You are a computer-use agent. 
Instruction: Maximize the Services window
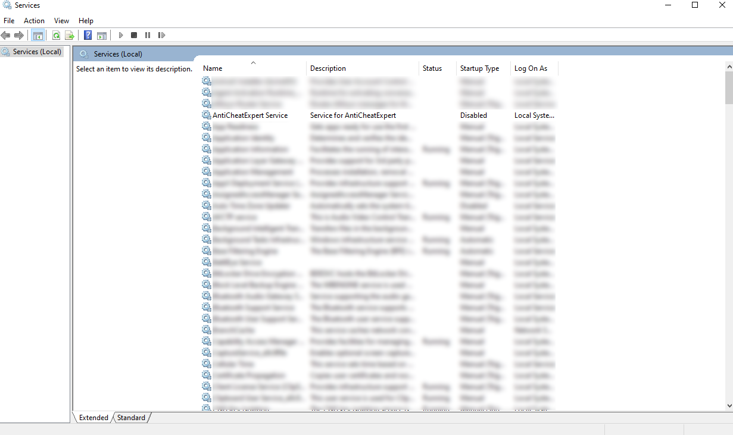pyautogui.click(x=695, y=5)
